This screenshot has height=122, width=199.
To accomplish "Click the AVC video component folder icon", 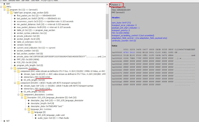I will tap(18, 71).
